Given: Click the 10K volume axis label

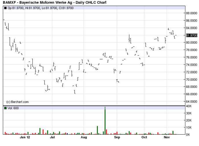Looking at the screenshot, I should tap(189, 127).
